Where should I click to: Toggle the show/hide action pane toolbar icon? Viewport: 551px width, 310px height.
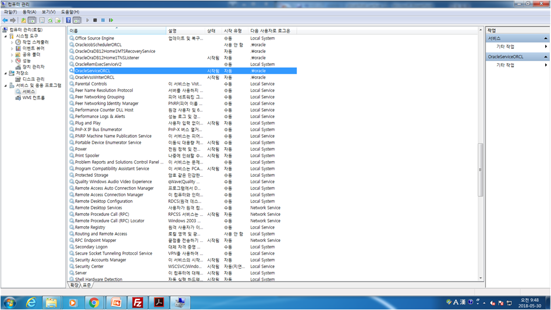77,20
